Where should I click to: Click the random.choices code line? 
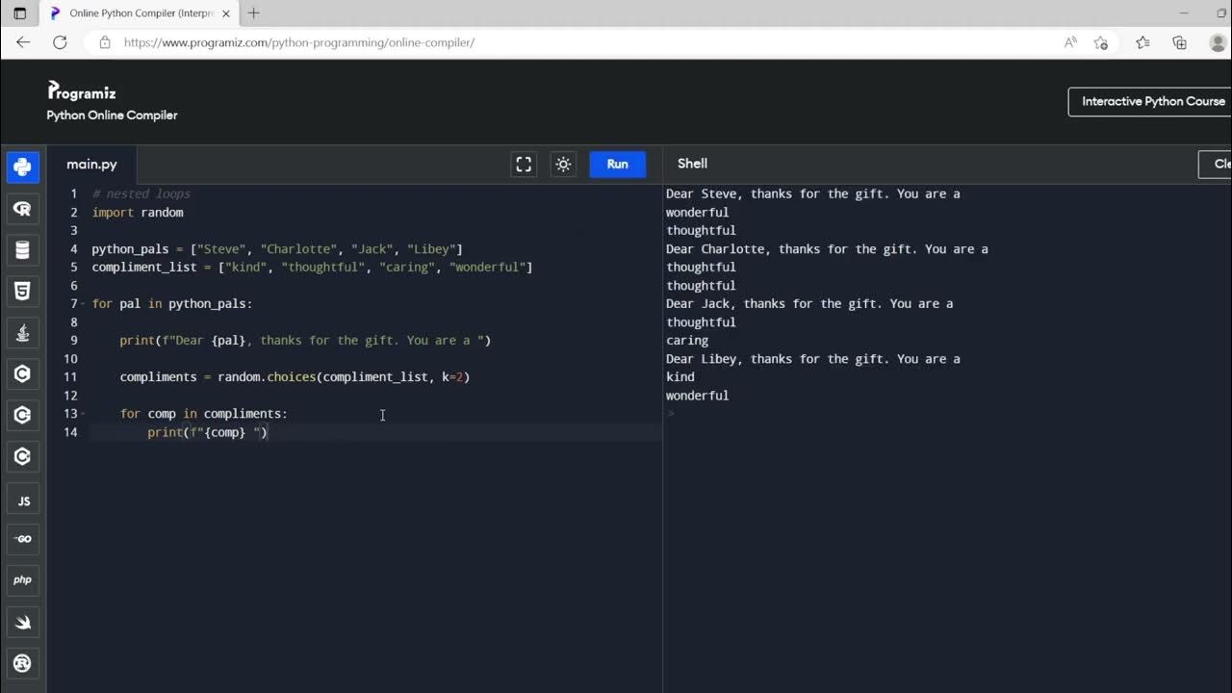[295, 377]
